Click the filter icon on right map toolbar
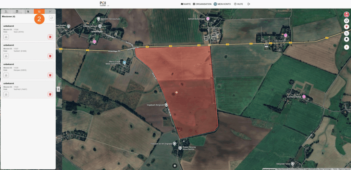The height and width of the screenshot is (170, 351). (x=346, y=27)
